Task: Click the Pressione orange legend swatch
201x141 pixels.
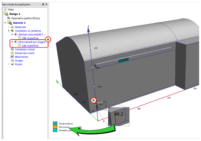Action: pos(55,127)
